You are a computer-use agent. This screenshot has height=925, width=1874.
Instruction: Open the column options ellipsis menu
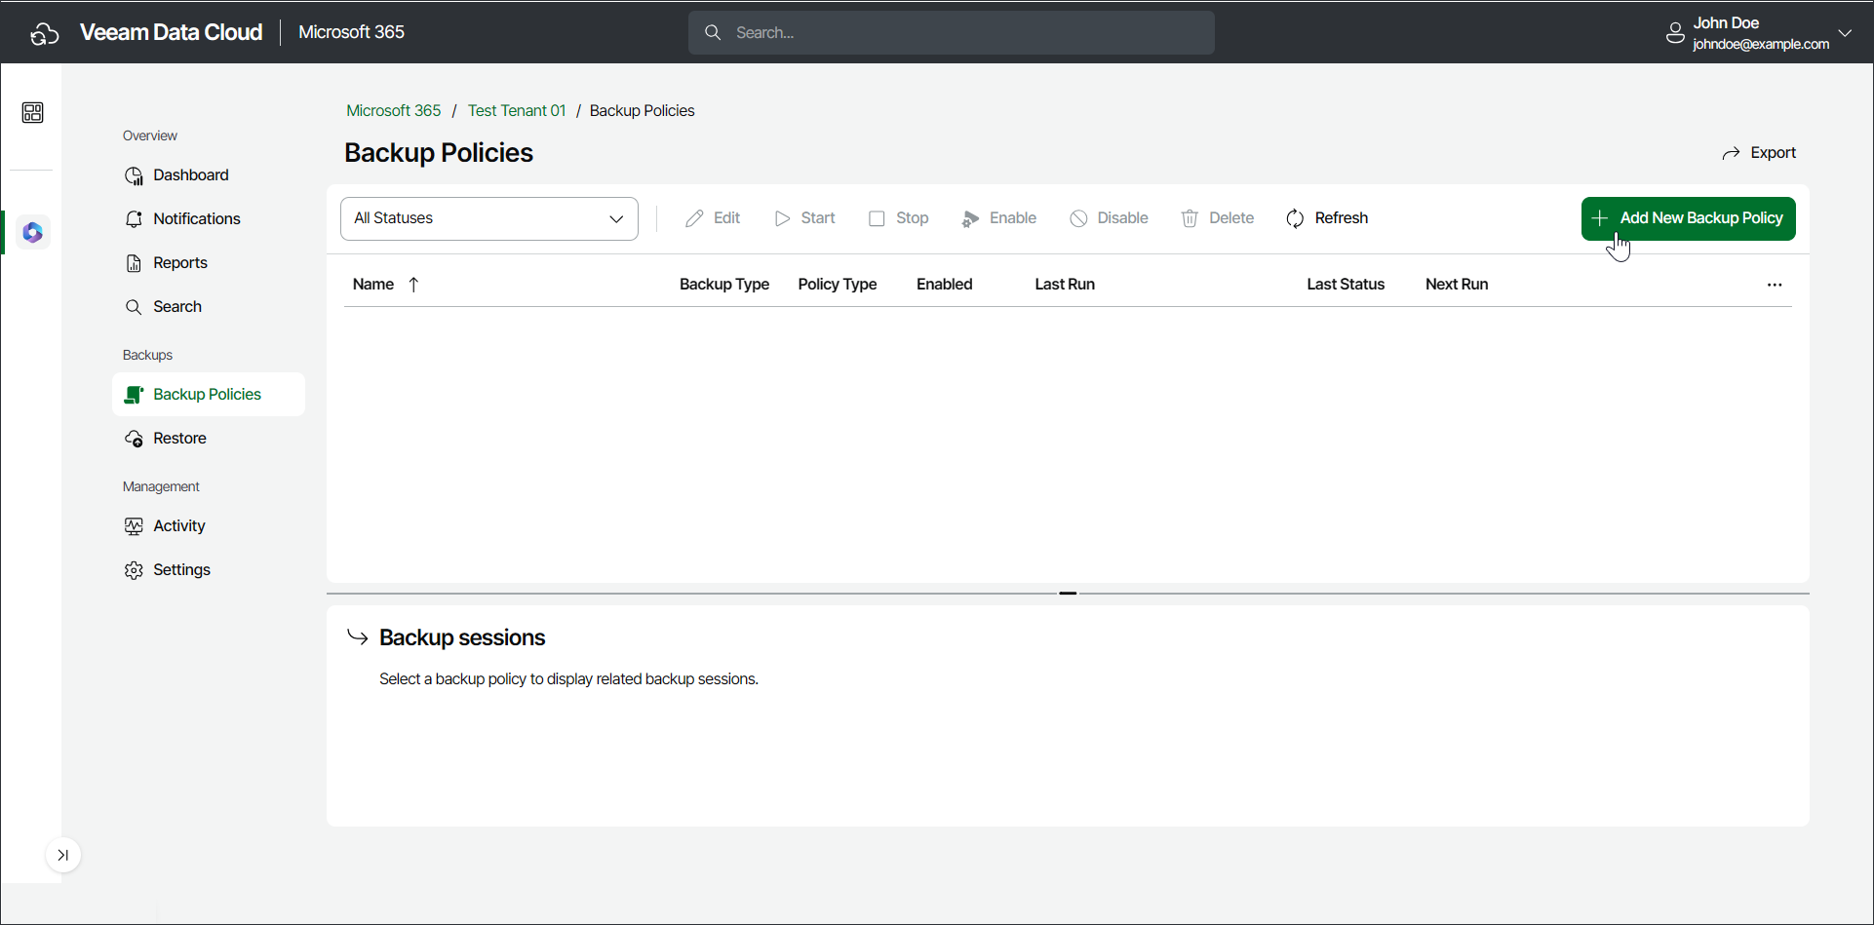(x=1775, y=286)
